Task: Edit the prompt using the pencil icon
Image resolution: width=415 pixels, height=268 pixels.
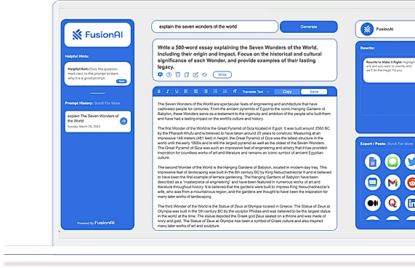Action: pyautogui.click(x=196, y=75)
